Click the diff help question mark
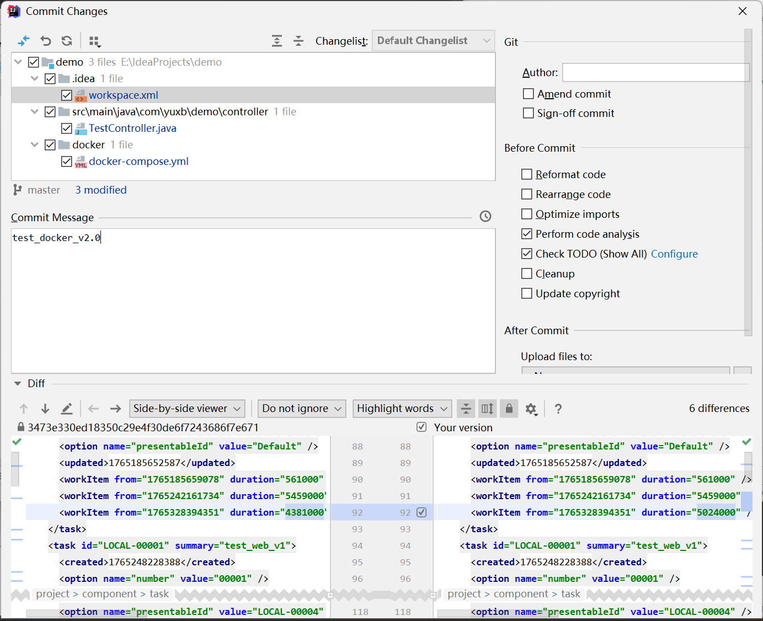Image resolution: width=763 pixels, height=621 pixels. (558, 409)
